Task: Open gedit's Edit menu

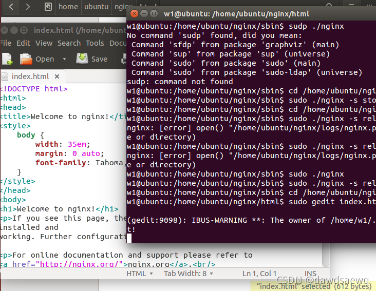Action: pyautogui.click(x=23, y=43)
